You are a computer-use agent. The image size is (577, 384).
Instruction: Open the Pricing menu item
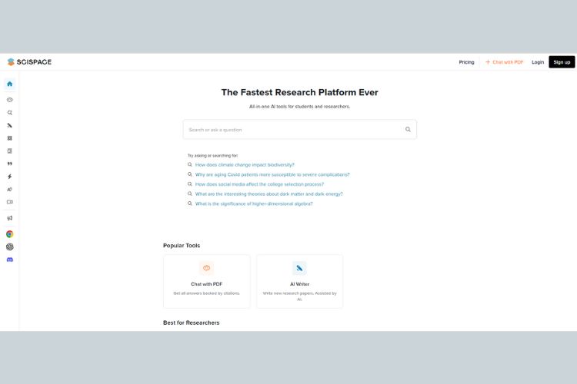[x=466, y=62]
